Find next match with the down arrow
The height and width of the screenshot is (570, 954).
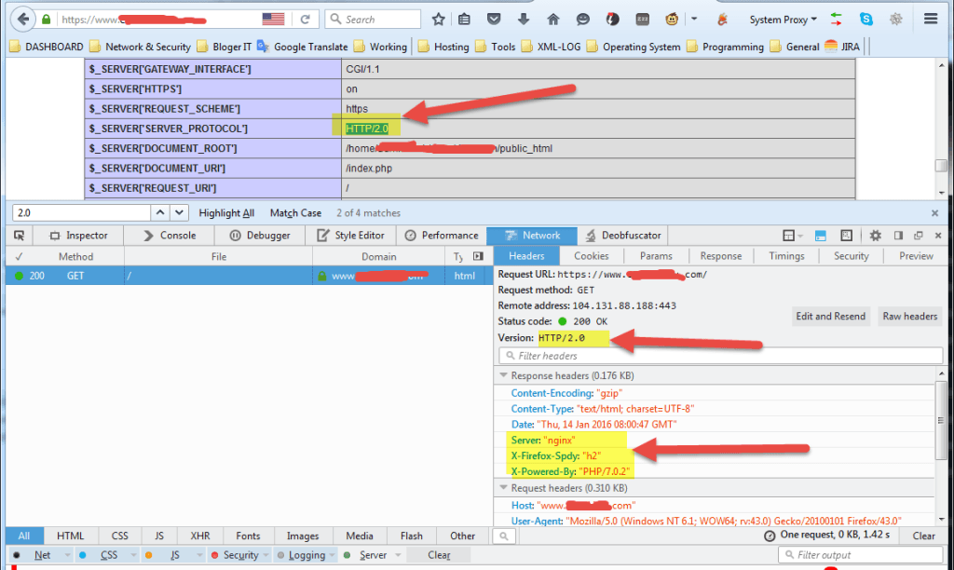pos(179,212)
